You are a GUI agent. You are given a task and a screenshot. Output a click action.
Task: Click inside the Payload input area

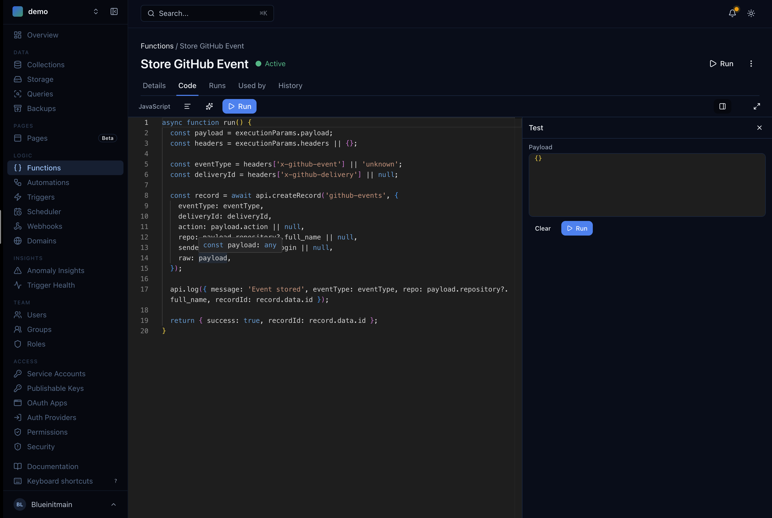(x=646, y=185)
